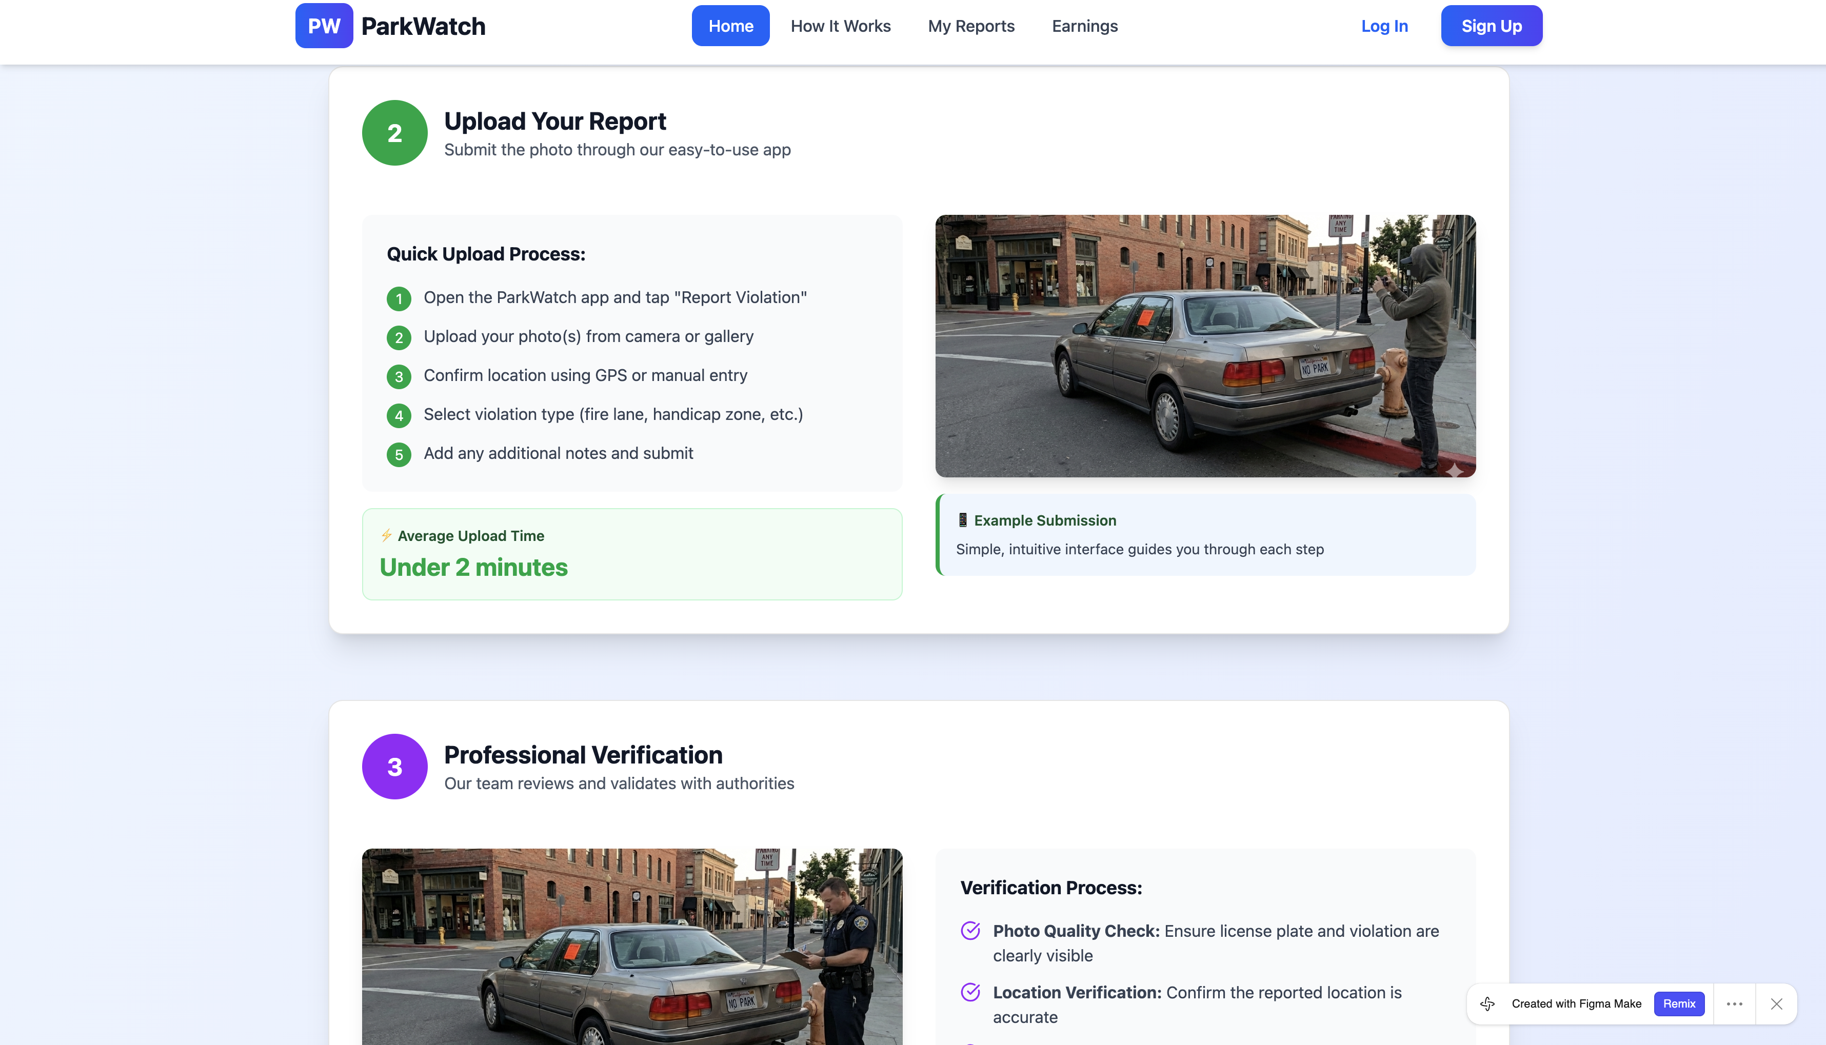Click the Location Verification checkmark icon
Screen dimensions: 1826x1045
coord(970,993)
